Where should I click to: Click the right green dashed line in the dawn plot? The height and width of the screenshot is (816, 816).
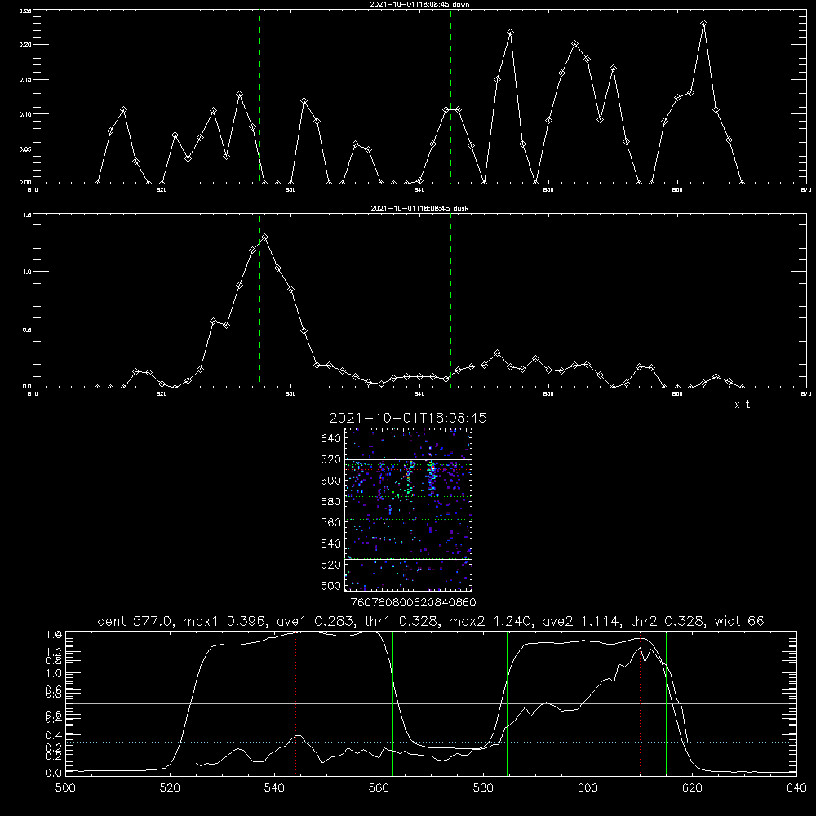click(450, 96)
